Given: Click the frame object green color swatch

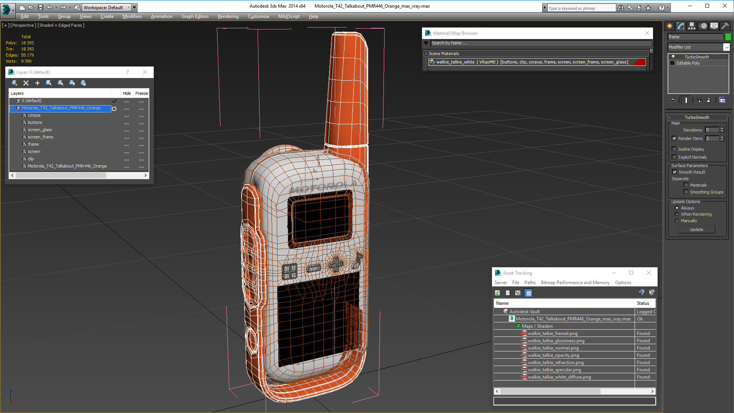Looking at the screenshot, I should [728, 37].
